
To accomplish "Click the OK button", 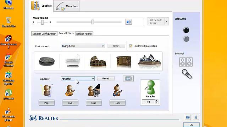I will [192, 125].
